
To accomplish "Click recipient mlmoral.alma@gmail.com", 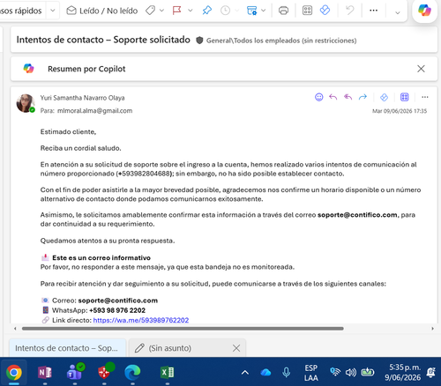I will click(x=94, y=111).
